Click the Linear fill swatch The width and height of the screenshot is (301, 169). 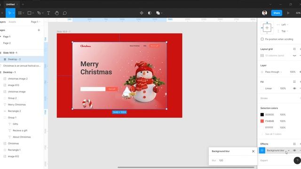(x=262, y=88)
